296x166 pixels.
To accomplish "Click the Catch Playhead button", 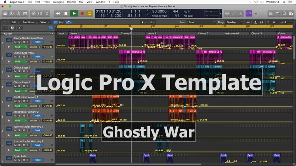I will 69,22.
